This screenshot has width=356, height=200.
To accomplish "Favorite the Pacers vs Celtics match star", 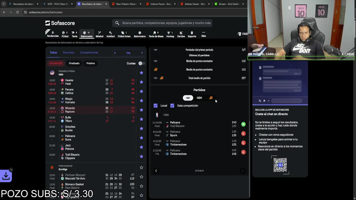I will point(141,91).
